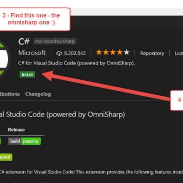The height and width of the screenshot is (183, 183).
Task: Click the first orange rating star
Action: tap(99, 52)
